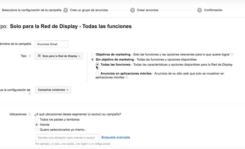Select the Irlanda location radio button
This screenshot has height=149, width=245.
coord(37,125)
